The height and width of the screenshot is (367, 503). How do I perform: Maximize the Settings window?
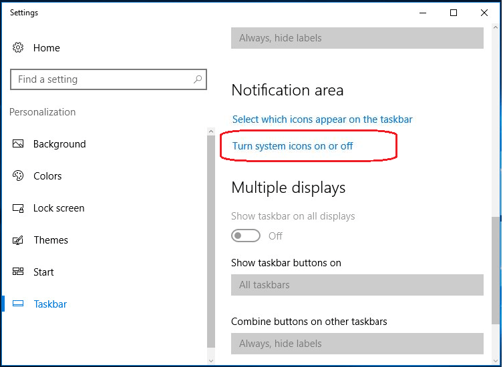[454, 13]
